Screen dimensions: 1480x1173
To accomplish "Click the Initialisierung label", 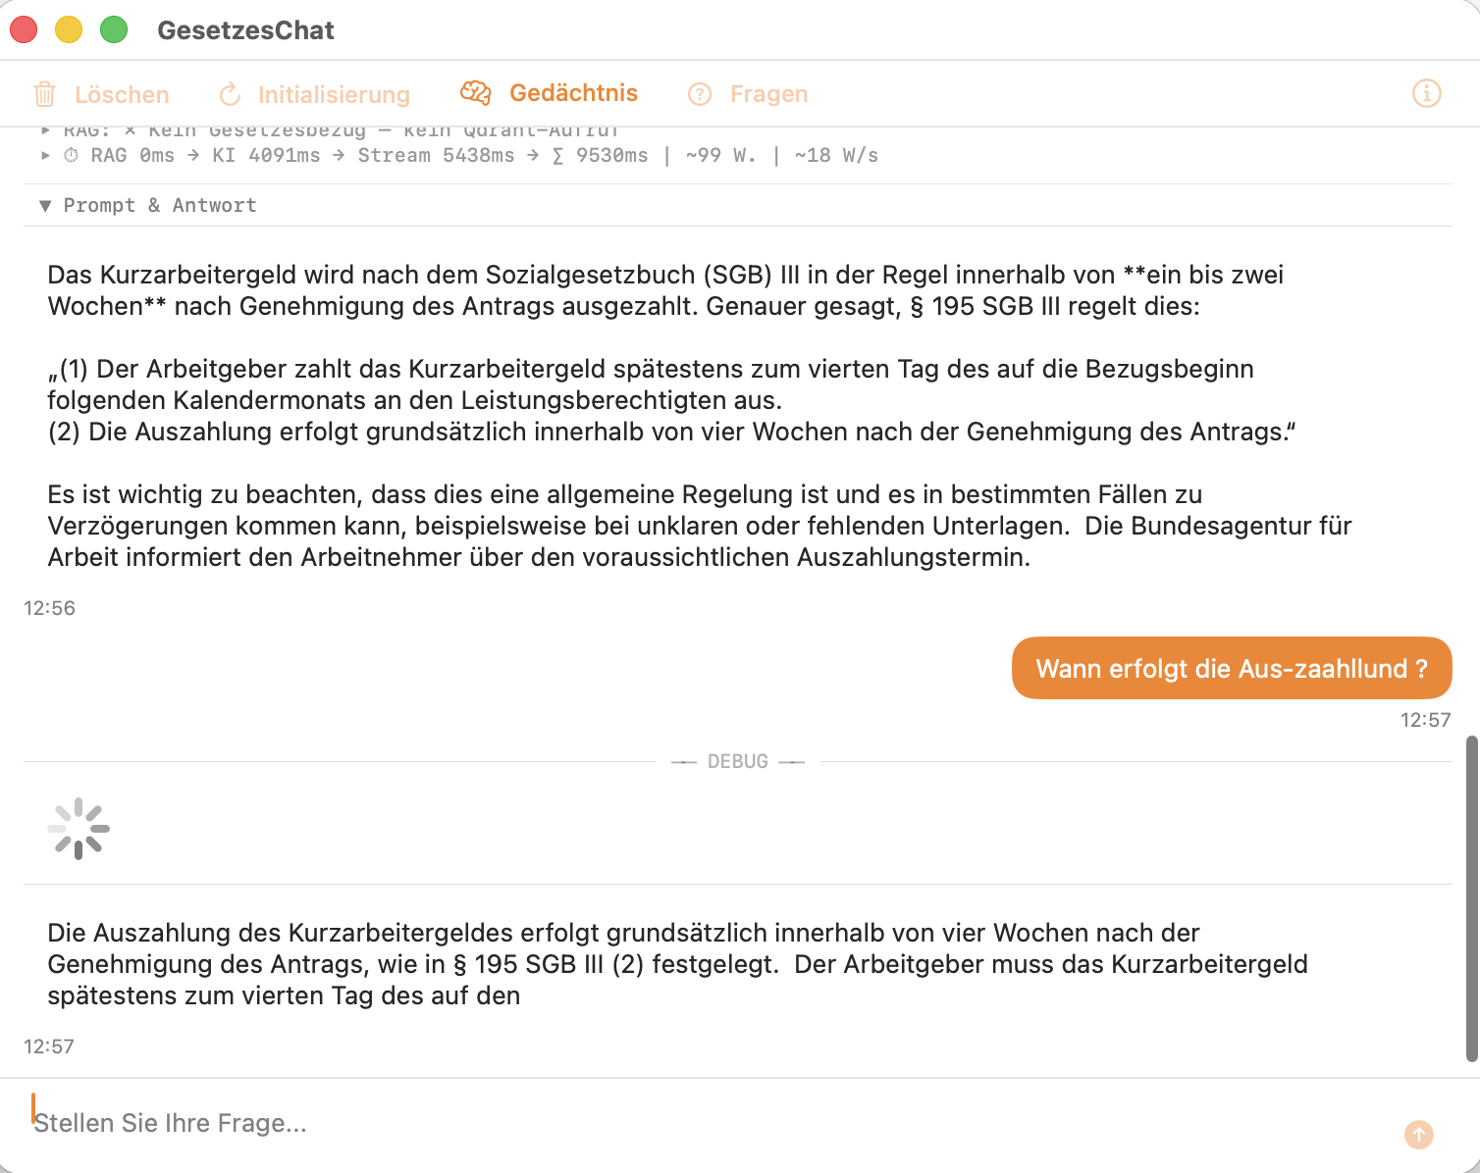I will 334,95.
